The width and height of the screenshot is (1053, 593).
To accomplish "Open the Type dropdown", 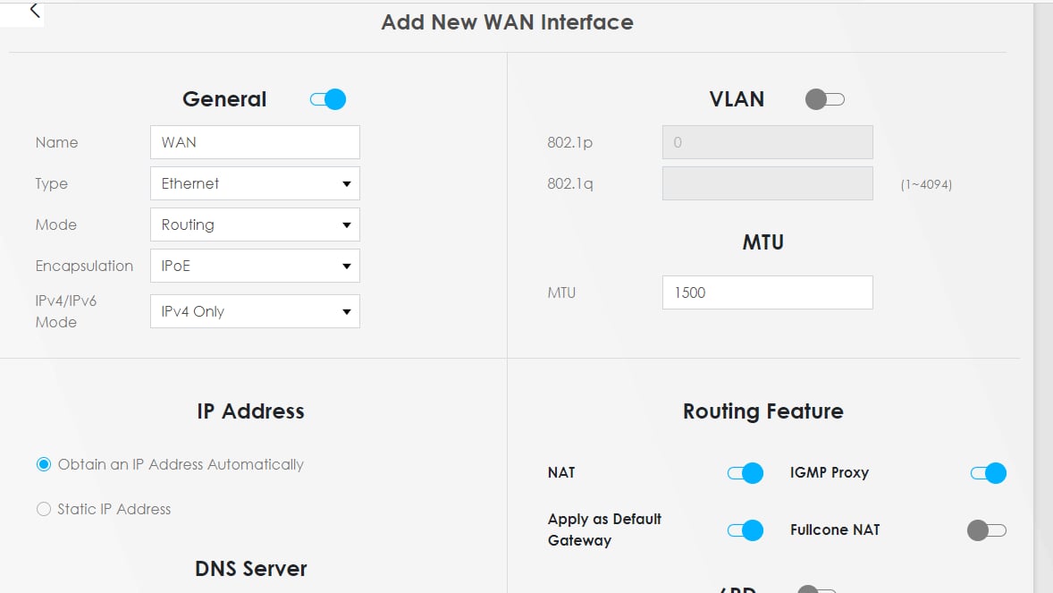I will click(x=255, y=183).
